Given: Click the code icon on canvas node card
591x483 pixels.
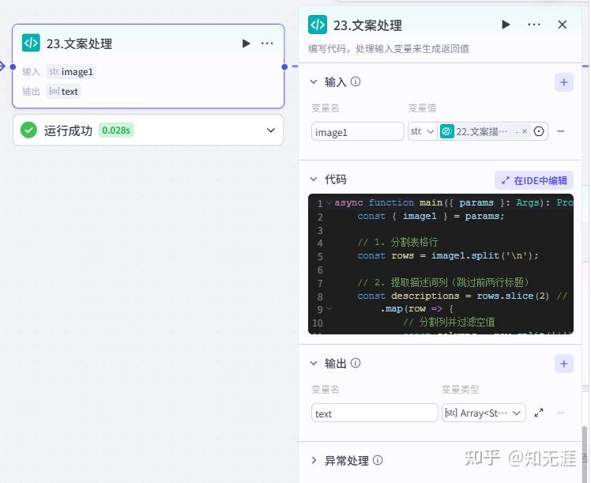Looking at the screenshot, I should click(x=31, y=43).
